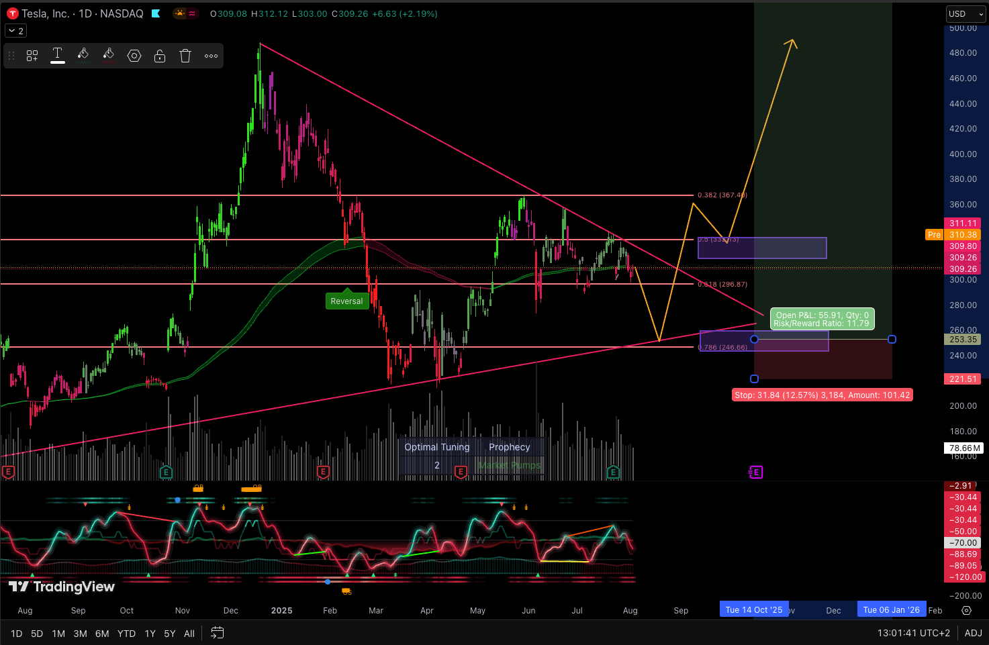Change the green profit zone background color
This screenshot has width=989, height=645.
83,56
